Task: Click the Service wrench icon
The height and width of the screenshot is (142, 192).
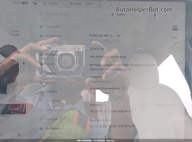Action: coord(41,119)
